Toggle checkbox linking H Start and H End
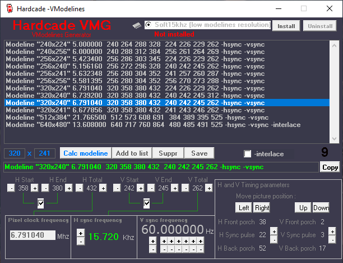 tap(41, 203)
